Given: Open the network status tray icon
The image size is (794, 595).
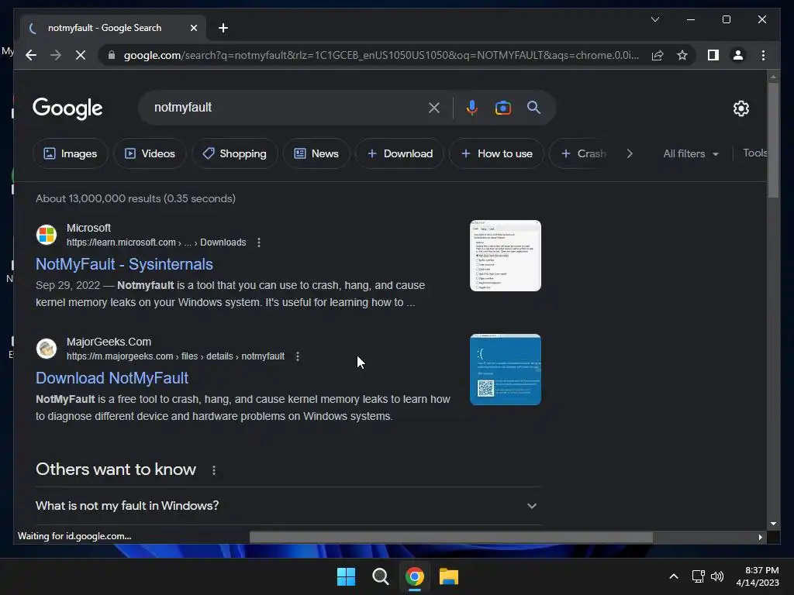Looking at the screenshot, I should (699, 576).
